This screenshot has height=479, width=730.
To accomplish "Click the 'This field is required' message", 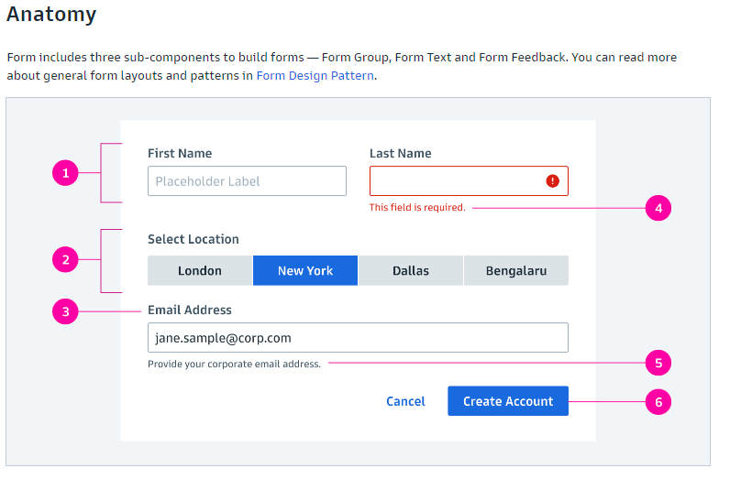I will [x=417, y=208].
